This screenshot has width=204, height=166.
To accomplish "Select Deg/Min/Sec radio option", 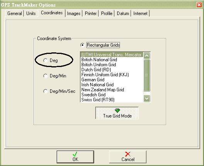I will pyautogui.click(x=46, y=91).
